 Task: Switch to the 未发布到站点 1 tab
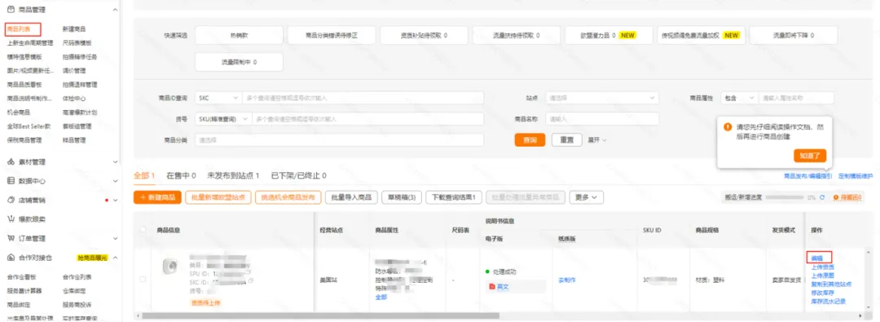[233, 176]
